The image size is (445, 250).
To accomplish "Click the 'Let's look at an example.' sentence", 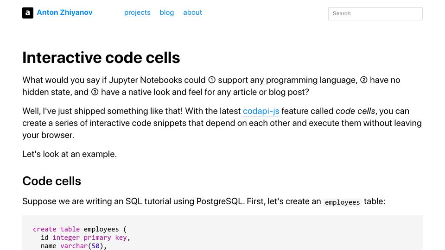I will [x=70, y=154].
